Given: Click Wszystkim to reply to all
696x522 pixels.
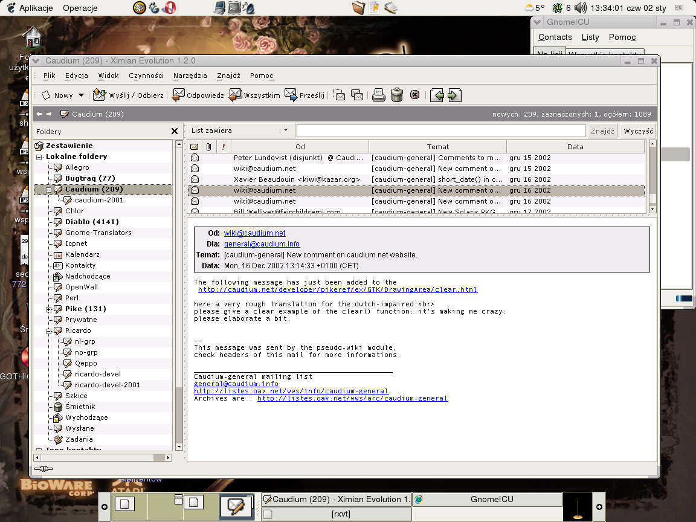Looking at the screenshot, I should click(254, 95).
